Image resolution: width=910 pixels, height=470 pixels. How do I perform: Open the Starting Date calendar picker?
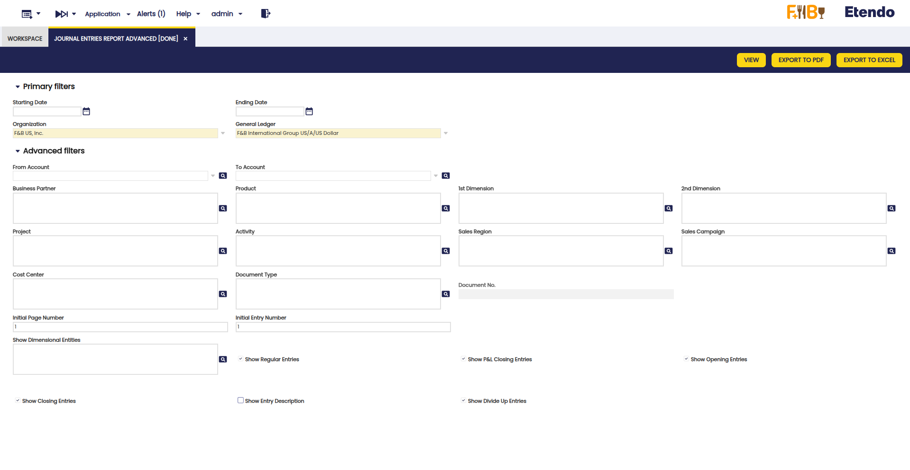86,111
